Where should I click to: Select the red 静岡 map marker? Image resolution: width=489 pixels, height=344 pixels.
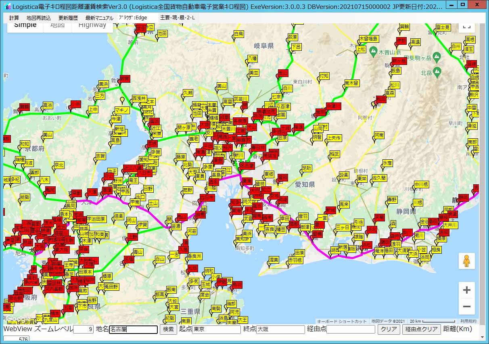click(x=463, y=198)
